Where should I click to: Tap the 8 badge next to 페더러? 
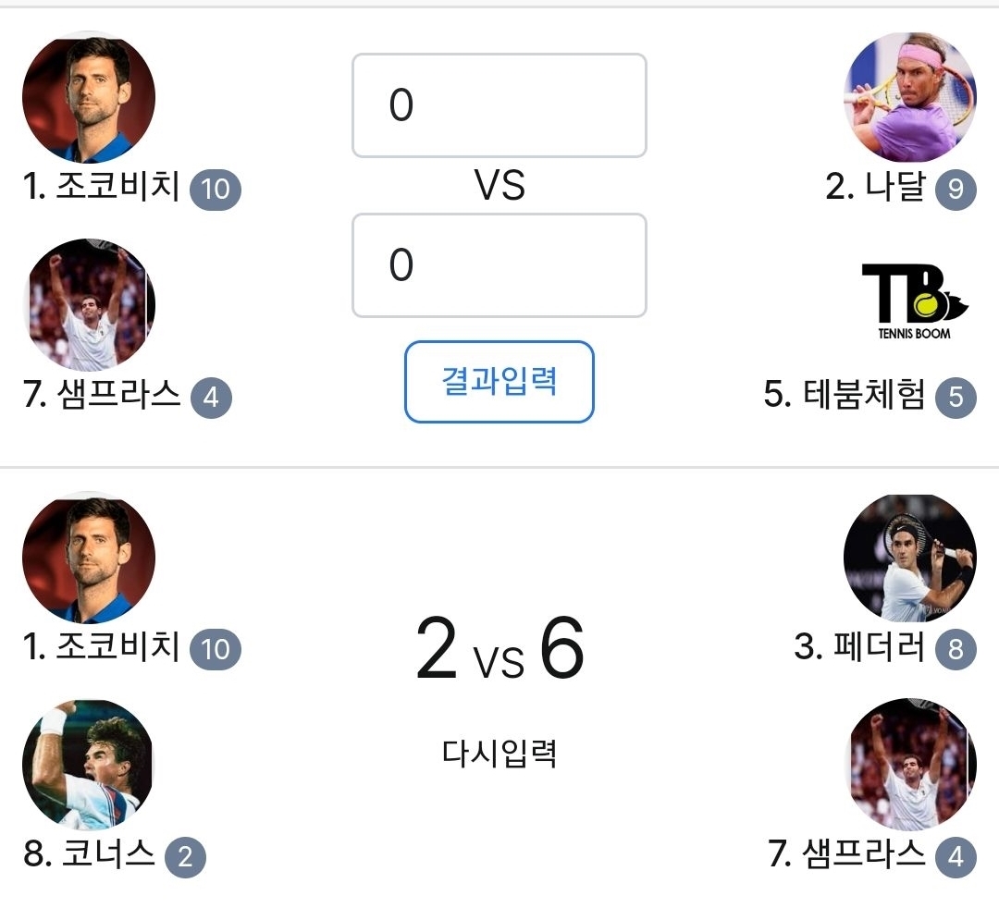[956, 649]
